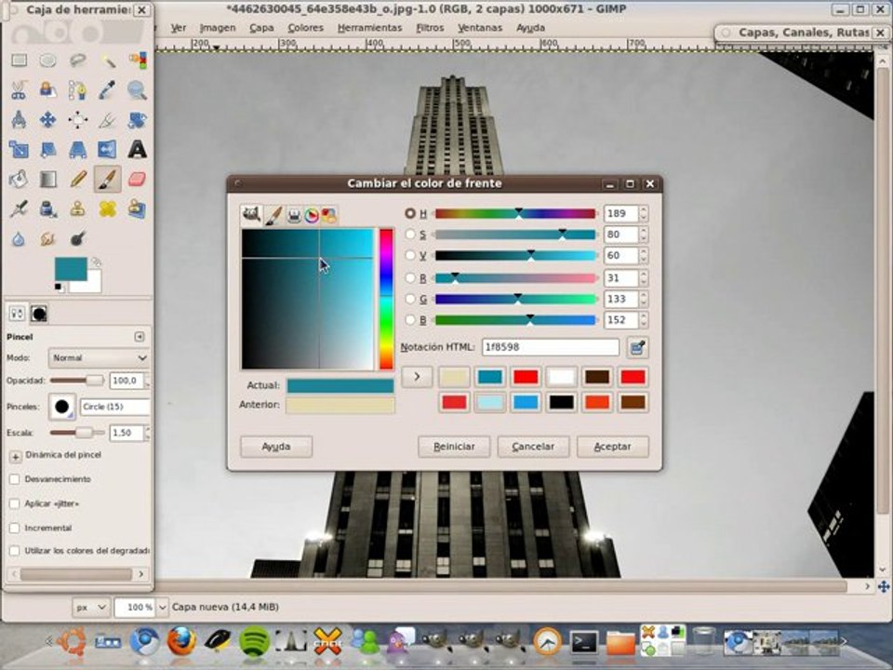The width and height of the screenshot is (893, 670).
Task: Open the Ventanas menu
Action: 480,28
